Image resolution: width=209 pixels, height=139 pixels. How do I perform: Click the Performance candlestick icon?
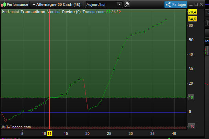3,4
